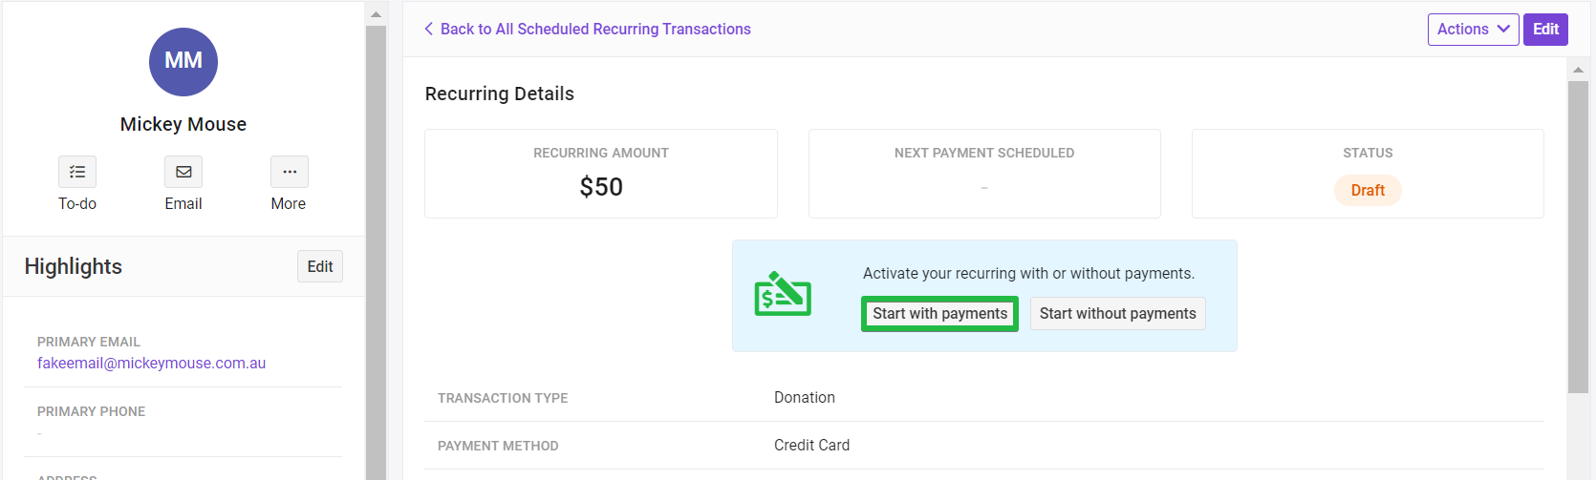This screenshot has height=480, width=1596.
Task: Click the left panel vertical scrollbar
Action: (x=376, y=253)
